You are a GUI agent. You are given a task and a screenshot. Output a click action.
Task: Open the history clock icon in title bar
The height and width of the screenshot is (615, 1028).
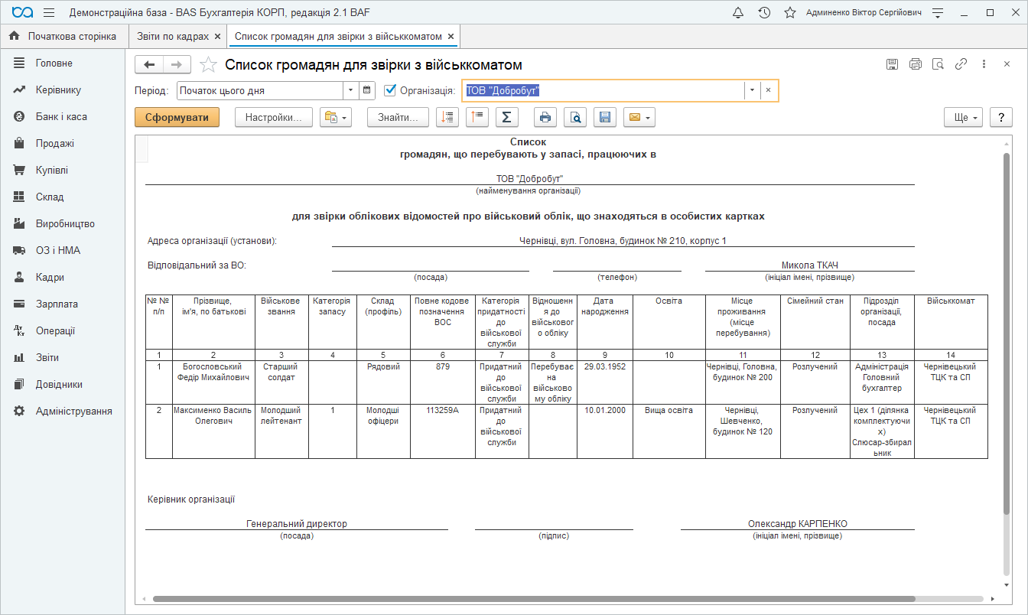tap(764, 13)
